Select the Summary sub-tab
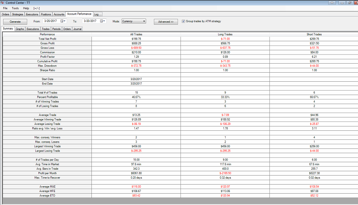358x205 pixels. coord(8,29)
